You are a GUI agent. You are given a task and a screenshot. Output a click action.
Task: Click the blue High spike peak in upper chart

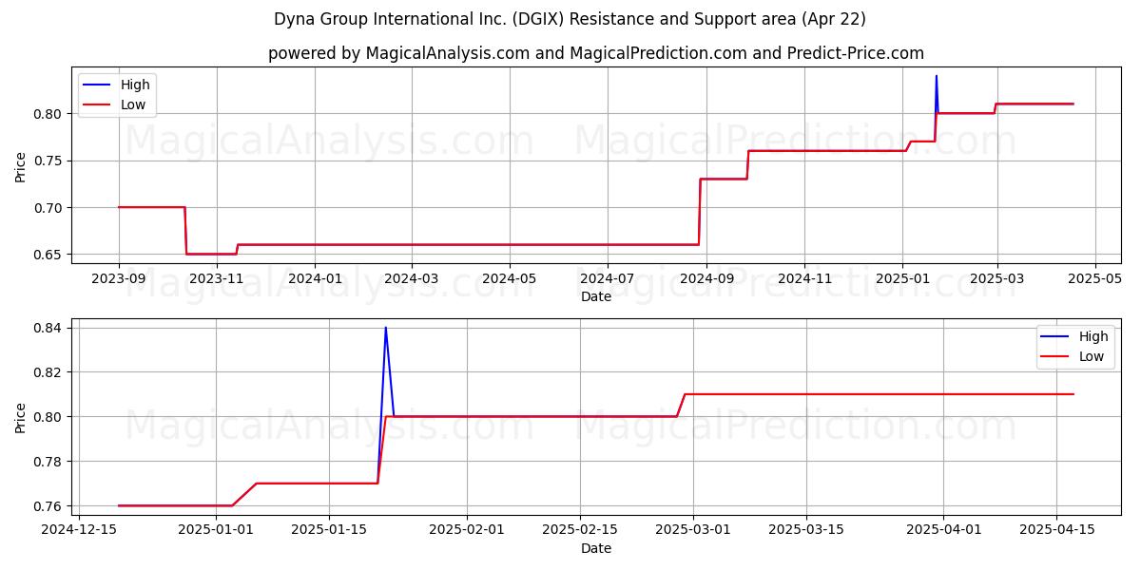(x=936, y=76)
